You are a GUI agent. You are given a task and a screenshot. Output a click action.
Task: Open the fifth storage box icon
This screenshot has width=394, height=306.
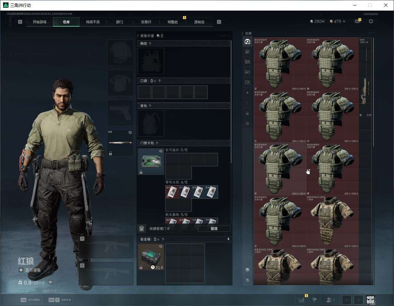pos(247,82)
